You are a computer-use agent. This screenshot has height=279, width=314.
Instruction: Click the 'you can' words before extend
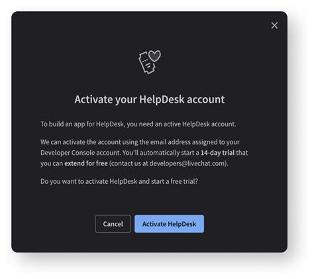point(52,163)
